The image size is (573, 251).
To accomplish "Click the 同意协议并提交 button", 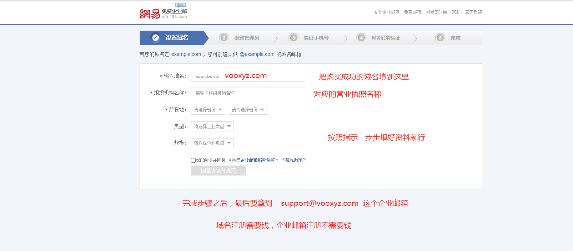I will click(218, 171).
